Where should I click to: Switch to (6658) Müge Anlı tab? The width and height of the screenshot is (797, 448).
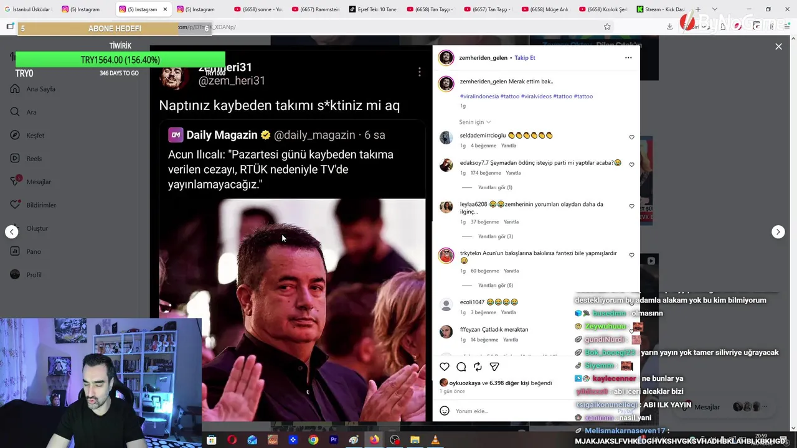[545, 9]
